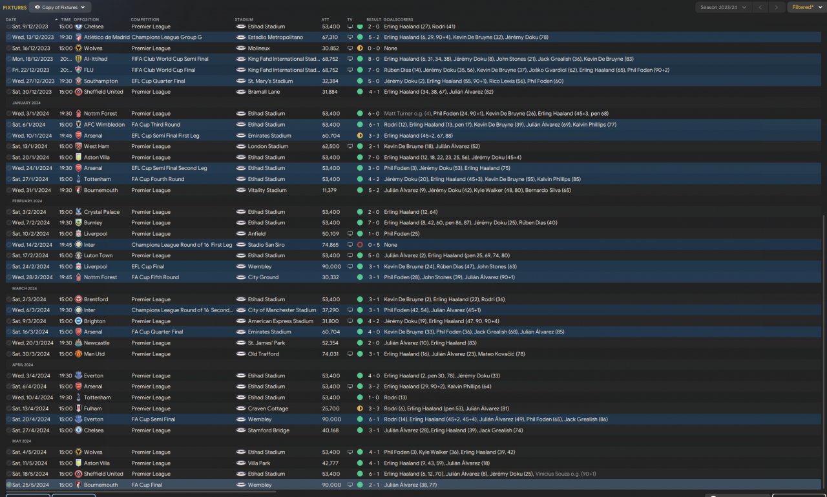Image resolution: width=827 pixels, height=497 pixels.
Task: Sort fixtures by the DATE column header
Action: pos(11,19)
